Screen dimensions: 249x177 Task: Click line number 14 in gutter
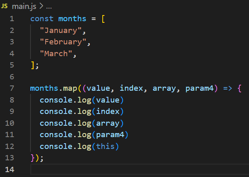[x=10, y=170]
